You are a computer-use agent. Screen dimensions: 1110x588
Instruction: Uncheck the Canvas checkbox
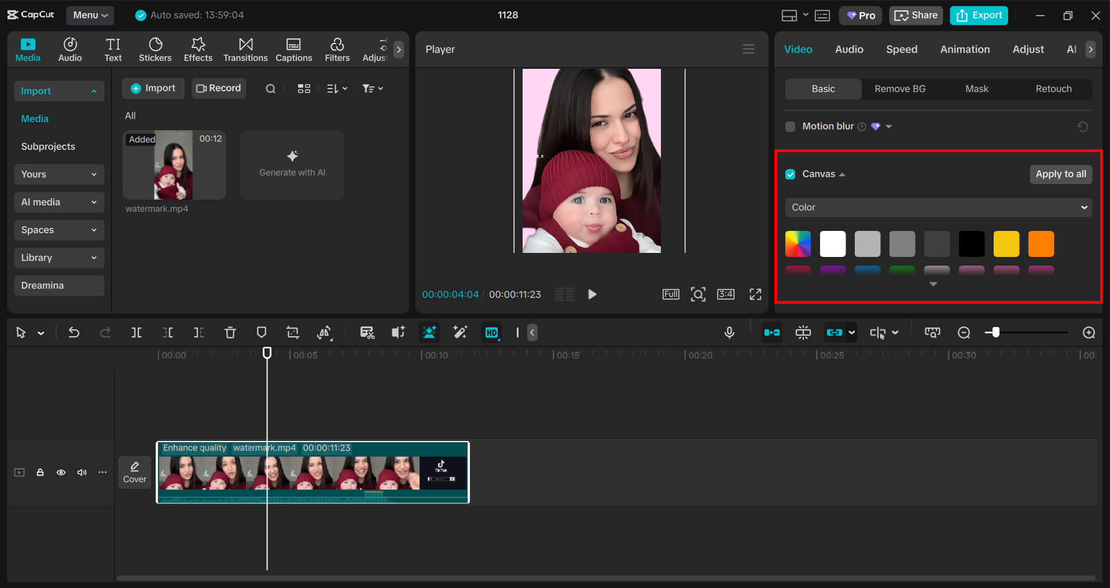click(790, 174)
